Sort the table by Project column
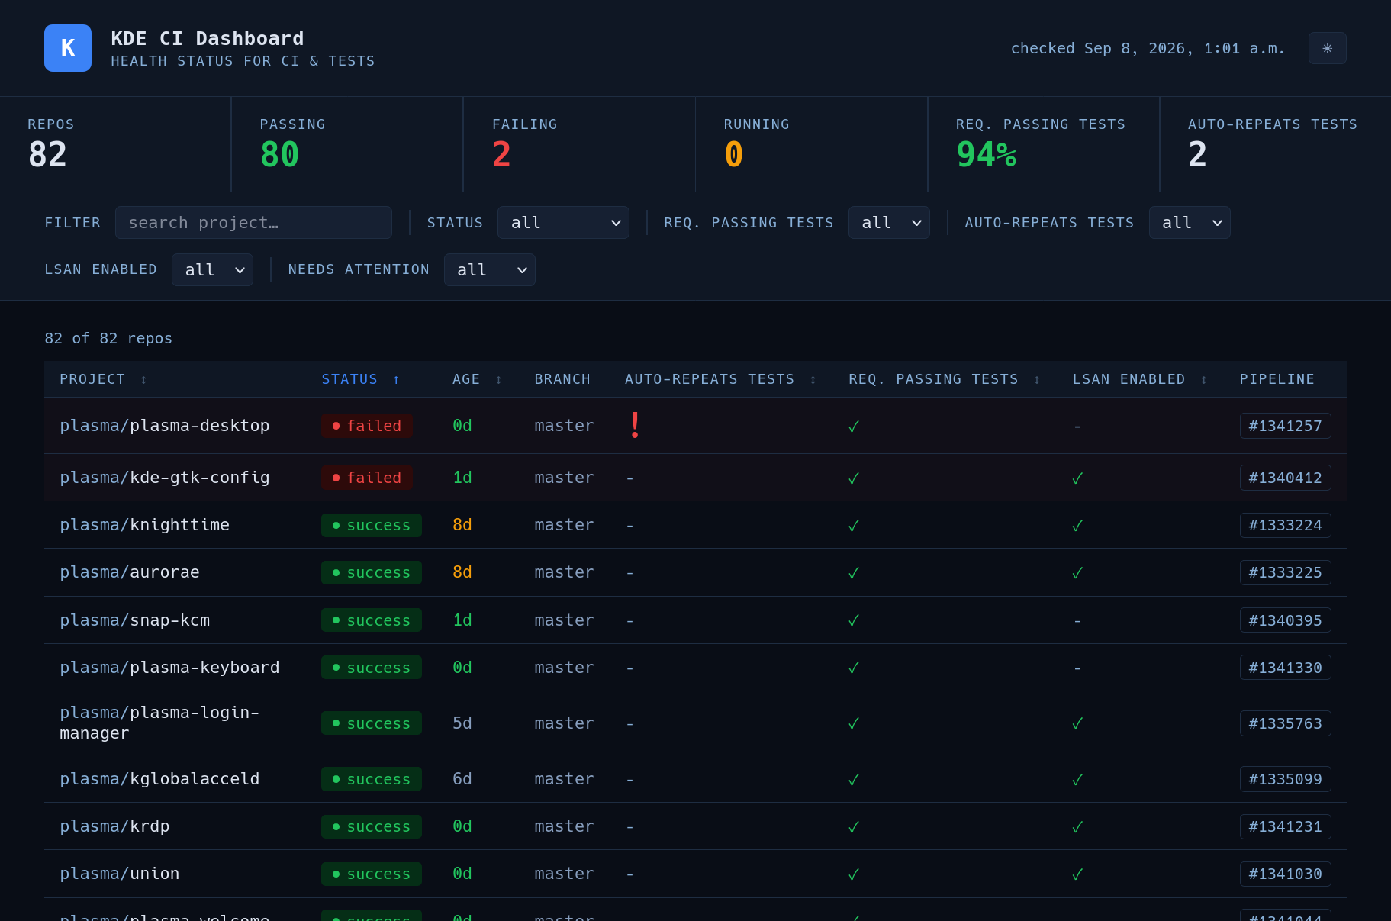 (103, 379)
